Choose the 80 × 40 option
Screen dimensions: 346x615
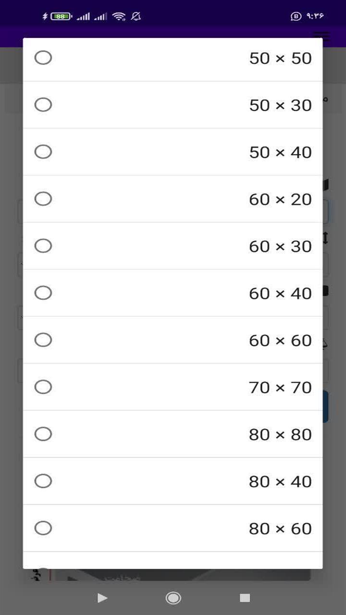(173, 481)
